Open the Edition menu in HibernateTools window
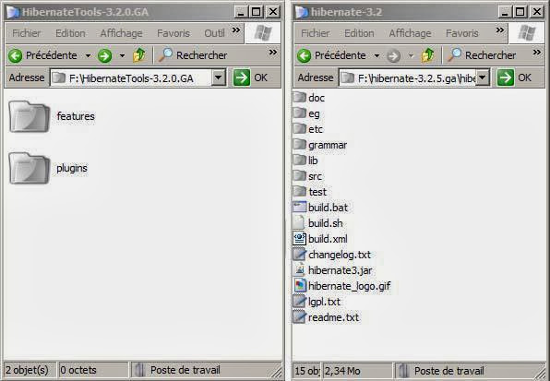Screen dimensions: 550x381 coord(70,33)
